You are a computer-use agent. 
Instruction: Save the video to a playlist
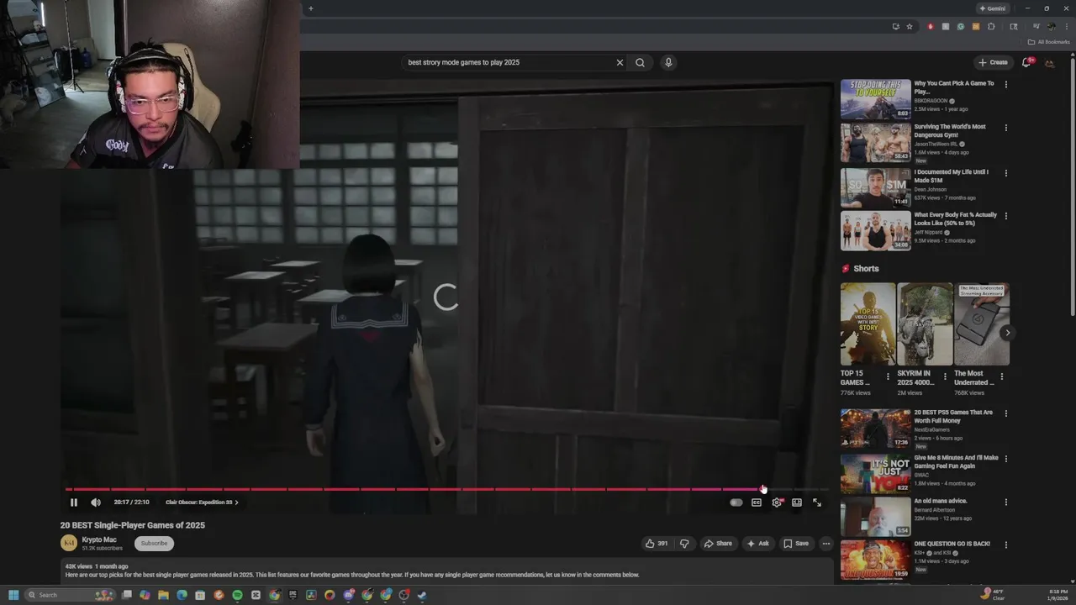[796, 544]
